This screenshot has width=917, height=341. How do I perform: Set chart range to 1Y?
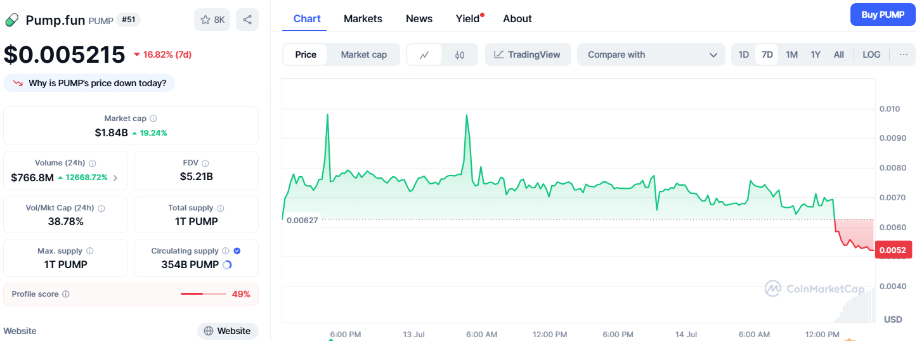[816, 55]
